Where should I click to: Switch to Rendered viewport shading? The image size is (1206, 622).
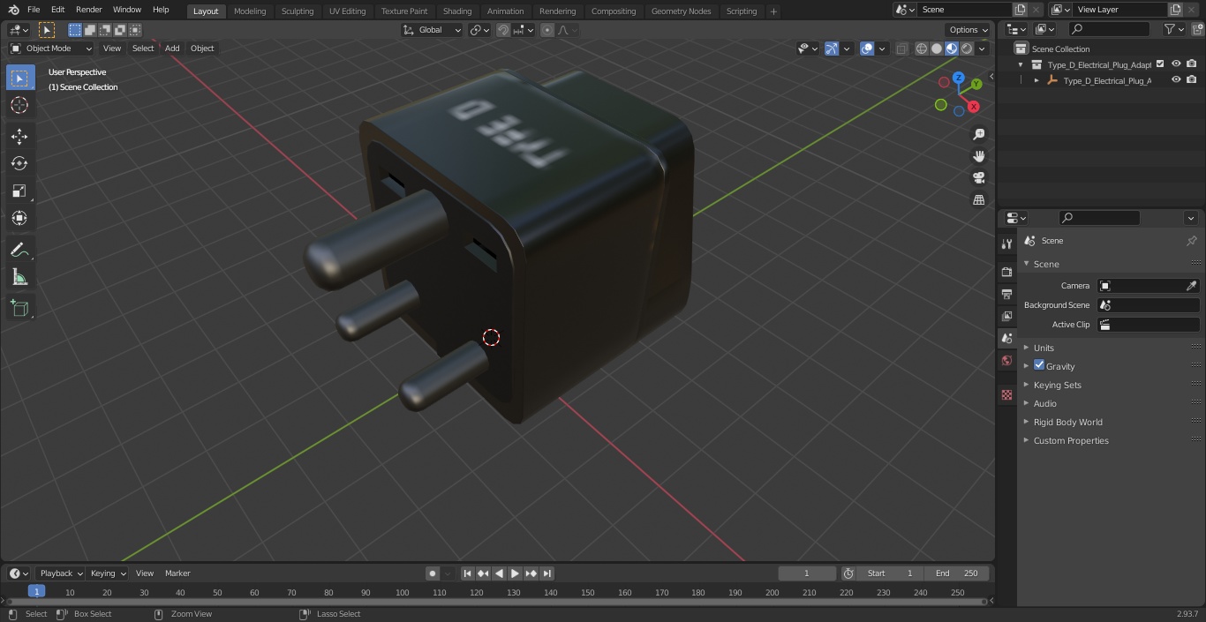tap(967, 49)
